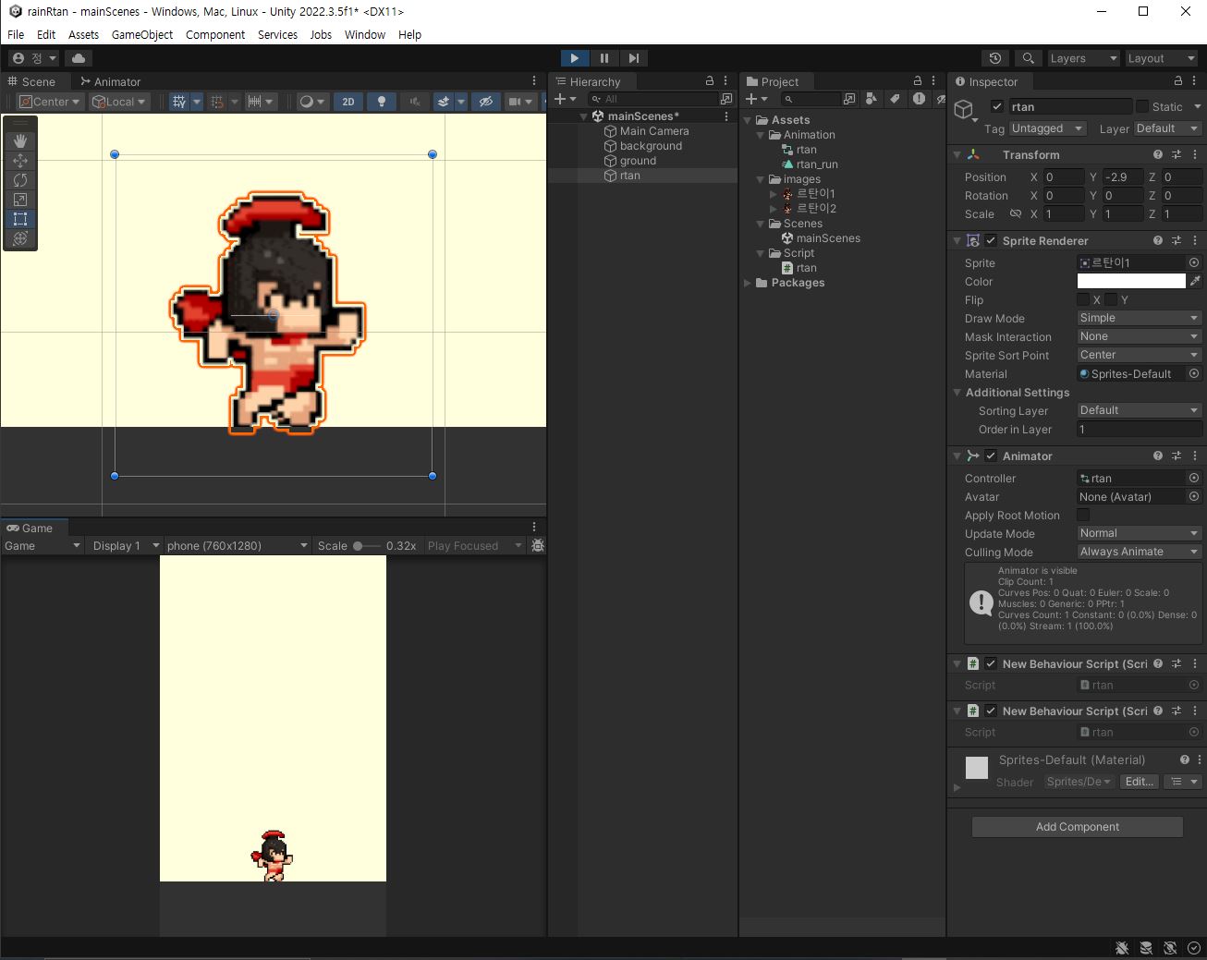Select ground object in Hierarchy

638,161
